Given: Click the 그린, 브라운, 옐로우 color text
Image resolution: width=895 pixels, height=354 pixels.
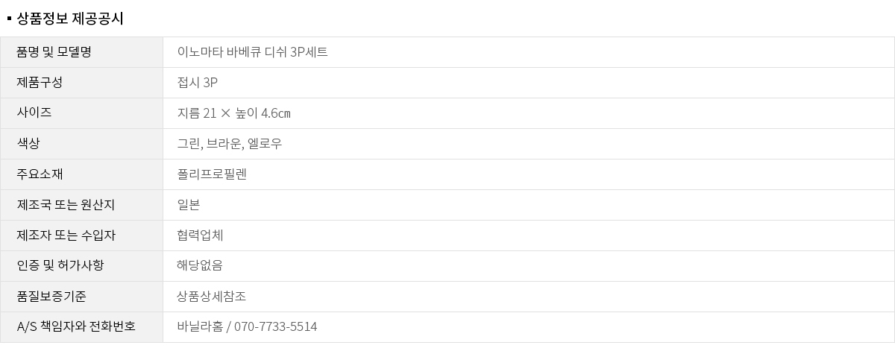Looking at the screenshot, I should tap(230, 144).
